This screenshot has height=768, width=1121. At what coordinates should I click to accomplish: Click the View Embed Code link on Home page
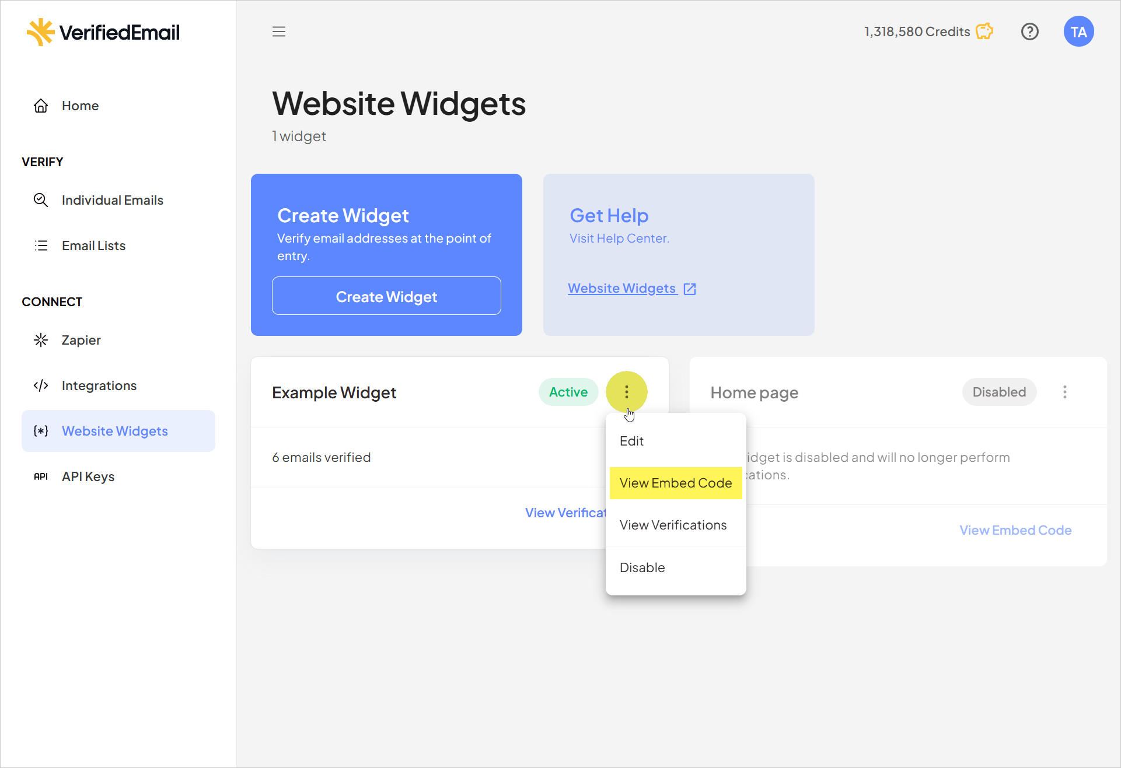(x=1015, y=529)
